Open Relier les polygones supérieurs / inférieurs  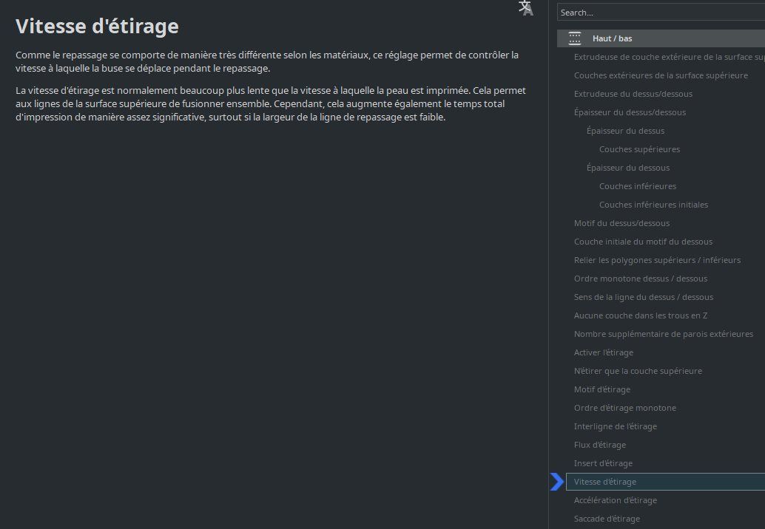click(x=657, y=261)
